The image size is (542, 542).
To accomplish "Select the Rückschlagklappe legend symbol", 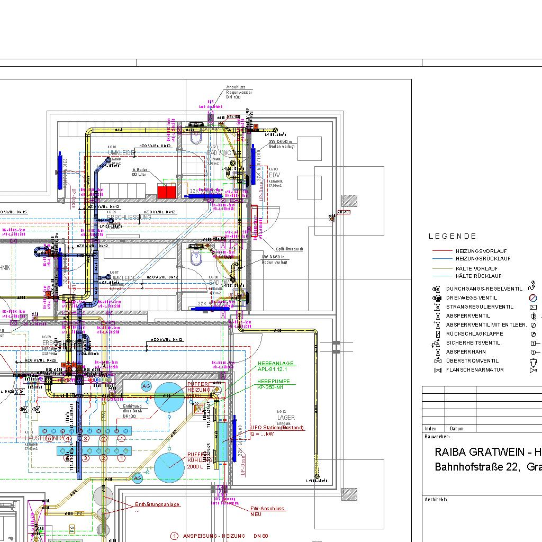I will 437,334.
